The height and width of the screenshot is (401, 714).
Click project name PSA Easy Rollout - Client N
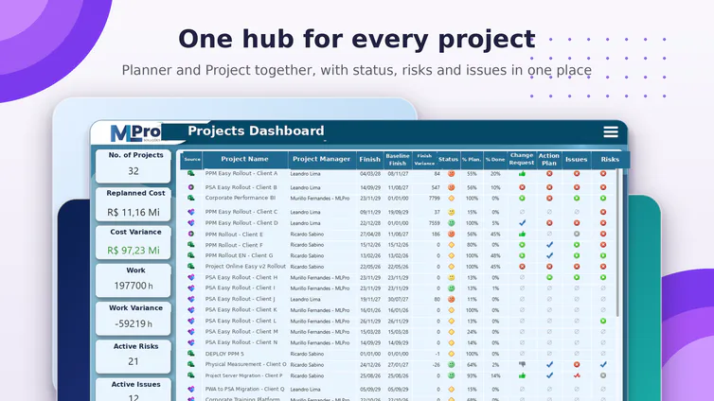(x=241, y=342)
